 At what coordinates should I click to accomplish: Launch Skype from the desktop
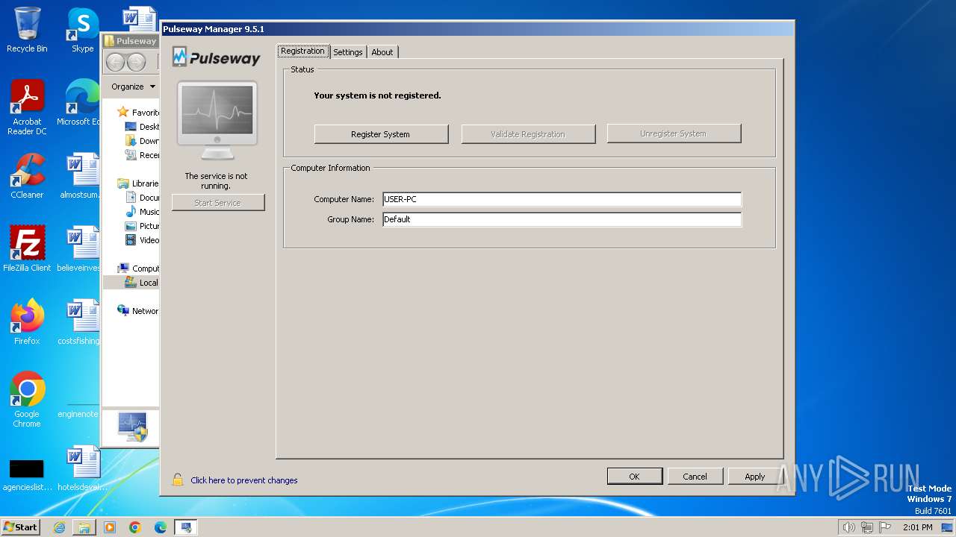click(83, 30)
